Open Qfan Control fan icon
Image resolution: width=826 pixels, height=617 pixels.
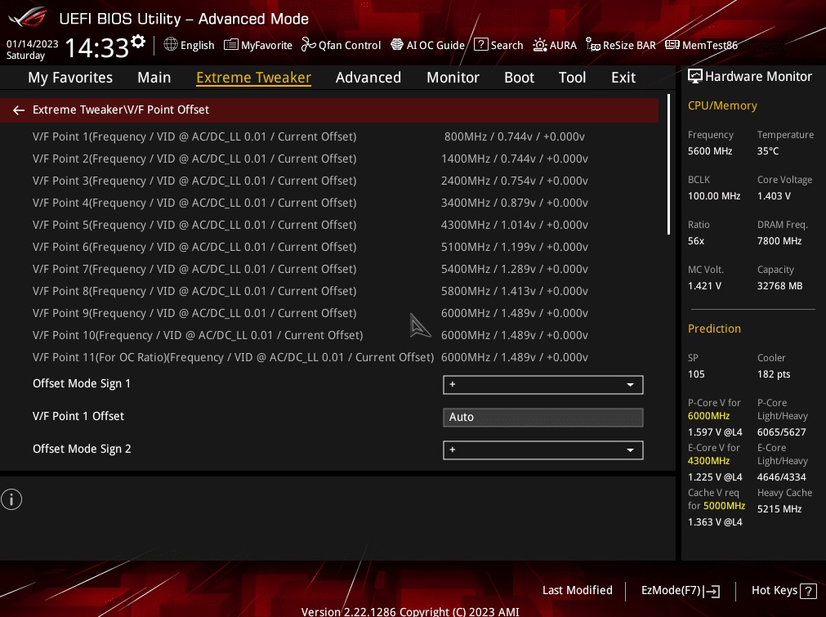309,45
